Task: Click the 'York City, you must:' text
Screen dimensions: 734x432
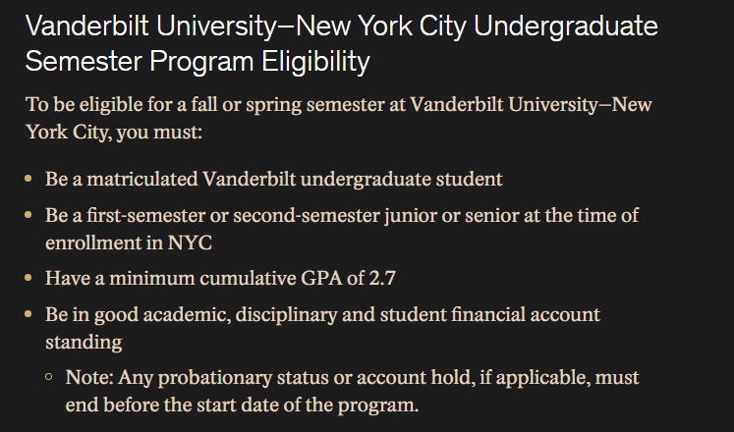Action: click(x=114, y=131)
